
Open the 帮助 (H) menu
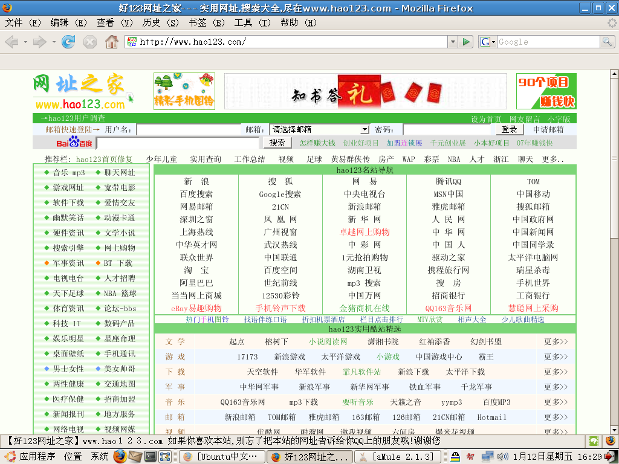click(x=299, y=23)
